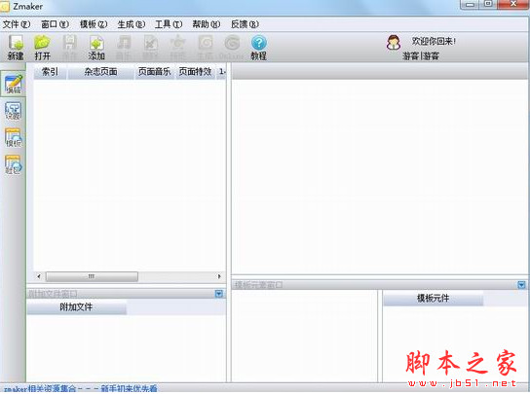Click the 游客|游客 guest account text
Image resolution: width=530 pixels, height=394 pixels.
(421, 56)
